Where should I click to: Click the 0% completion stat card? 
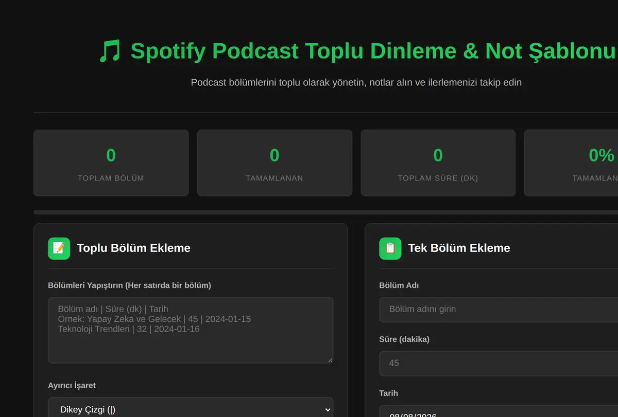571,163
